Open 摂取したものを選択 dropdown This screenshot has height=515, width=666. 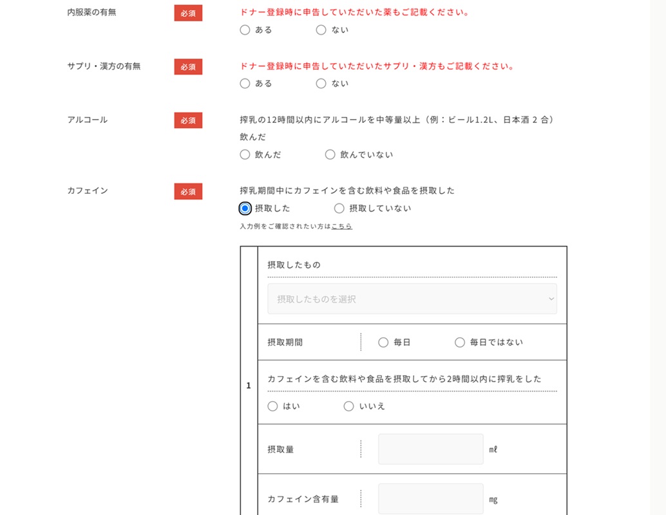(412, 299)
